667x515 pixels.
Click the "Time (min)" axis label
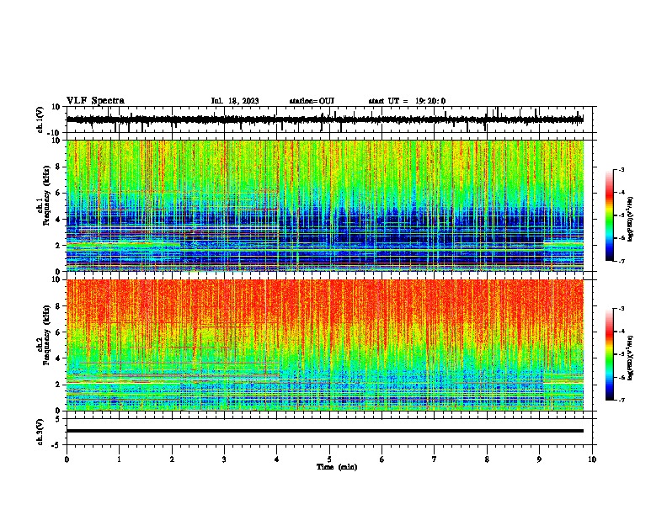click(337, 467)
